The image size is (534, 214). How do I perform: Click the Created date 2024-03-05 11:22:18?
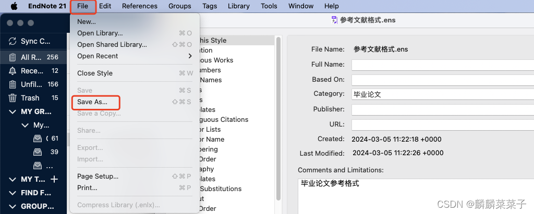click(x=396, y=139)
